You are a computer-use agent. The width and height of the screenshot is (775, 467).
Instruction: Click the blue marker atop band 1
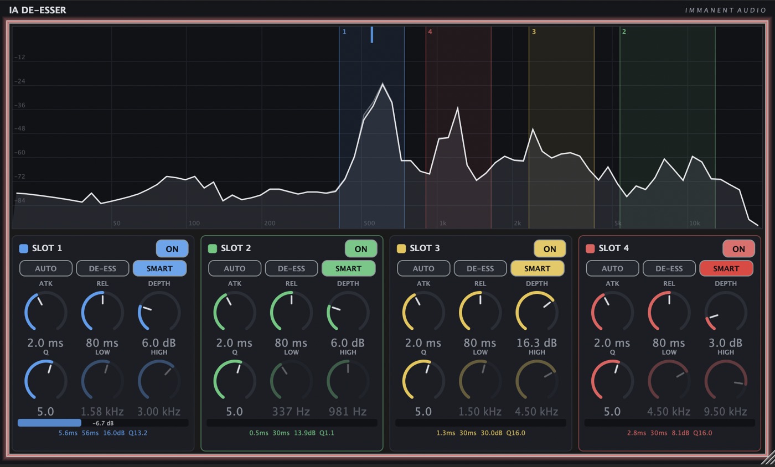point(372,34)
